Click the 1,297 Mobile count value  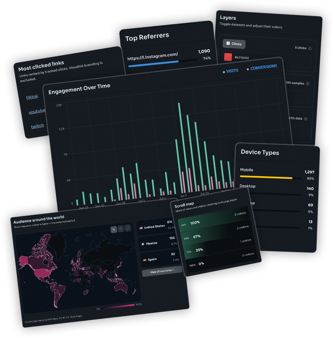click(x=309, y=172)
